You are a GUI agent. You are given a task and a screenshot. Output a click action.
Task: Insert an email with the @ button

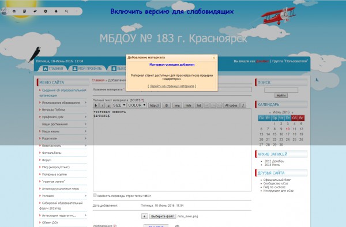(167, 105)
